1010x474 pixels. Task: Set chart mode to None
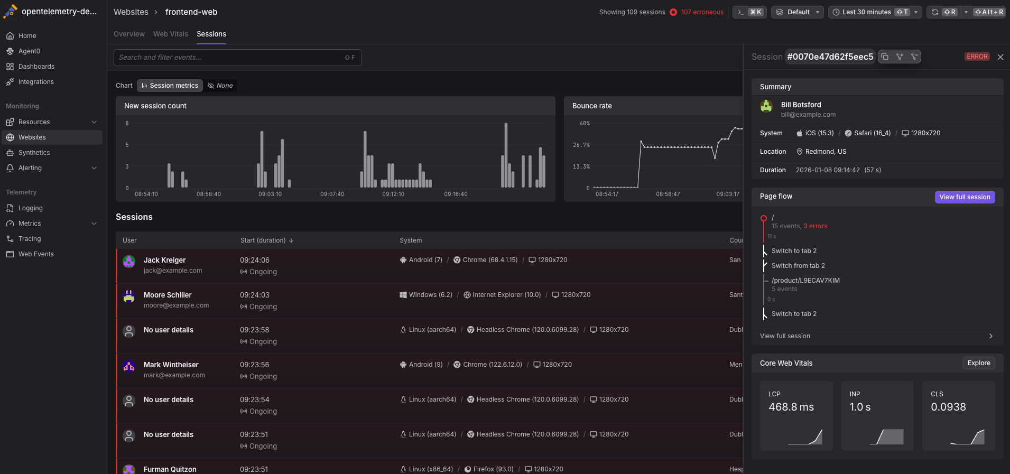point(220,86)
